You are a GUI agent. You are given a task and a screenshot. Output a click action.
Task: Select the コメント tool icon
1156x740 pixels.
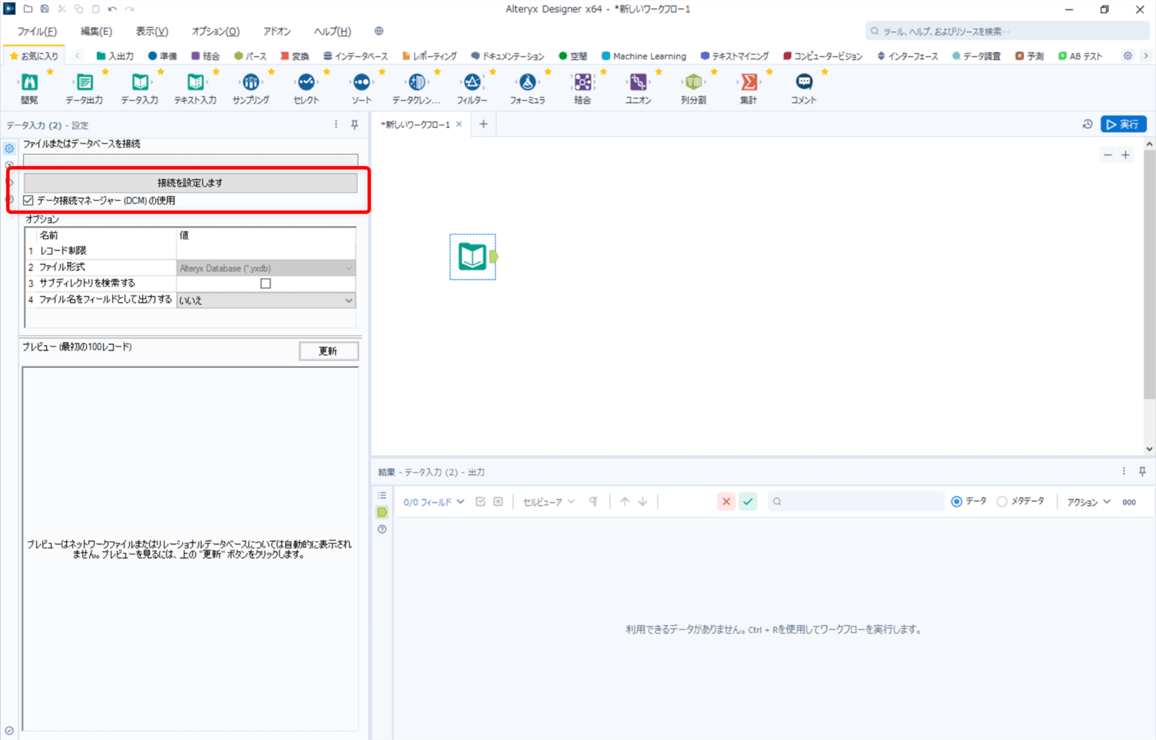click(x=804, y=82)
